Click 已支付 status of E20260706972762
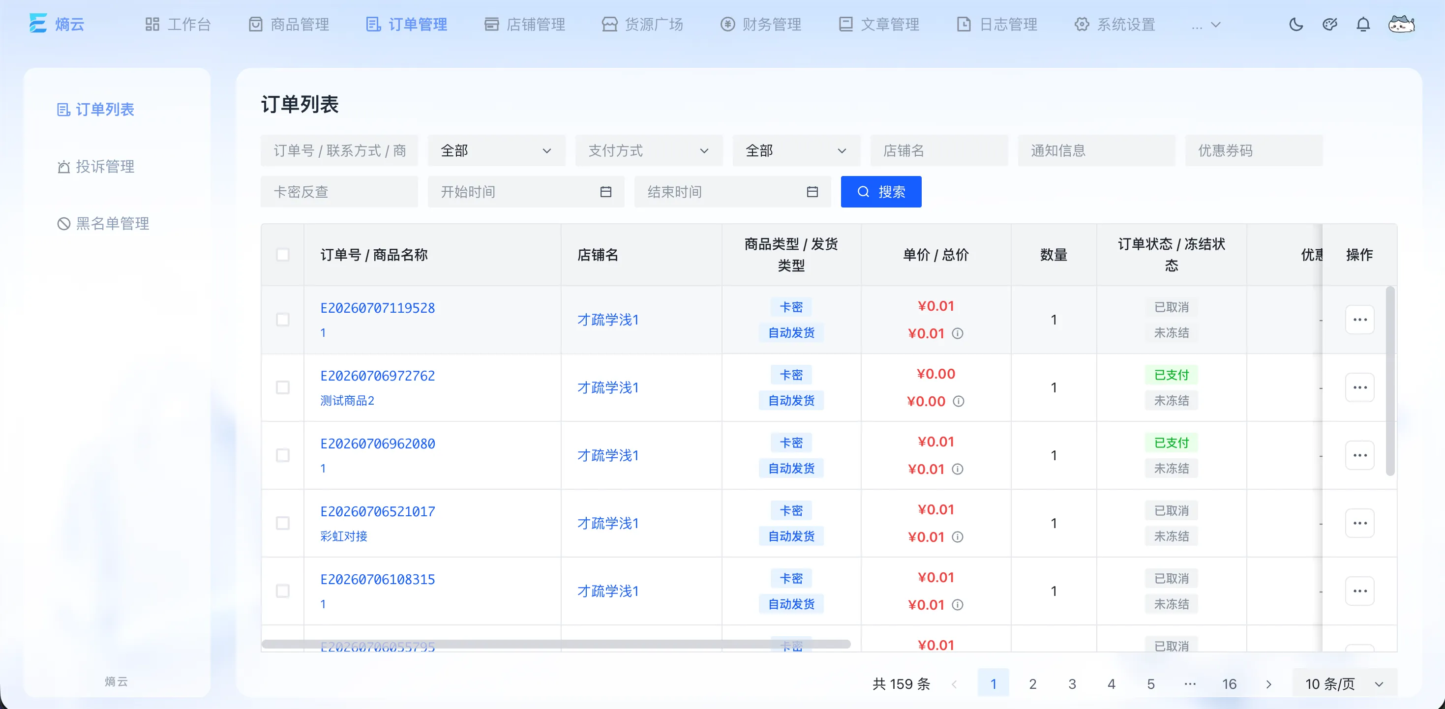 click(x=1171, y=375)
